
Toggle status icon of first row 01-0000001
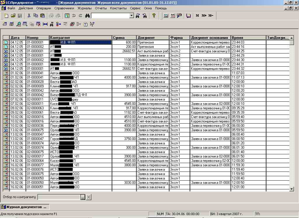(6, 42)
